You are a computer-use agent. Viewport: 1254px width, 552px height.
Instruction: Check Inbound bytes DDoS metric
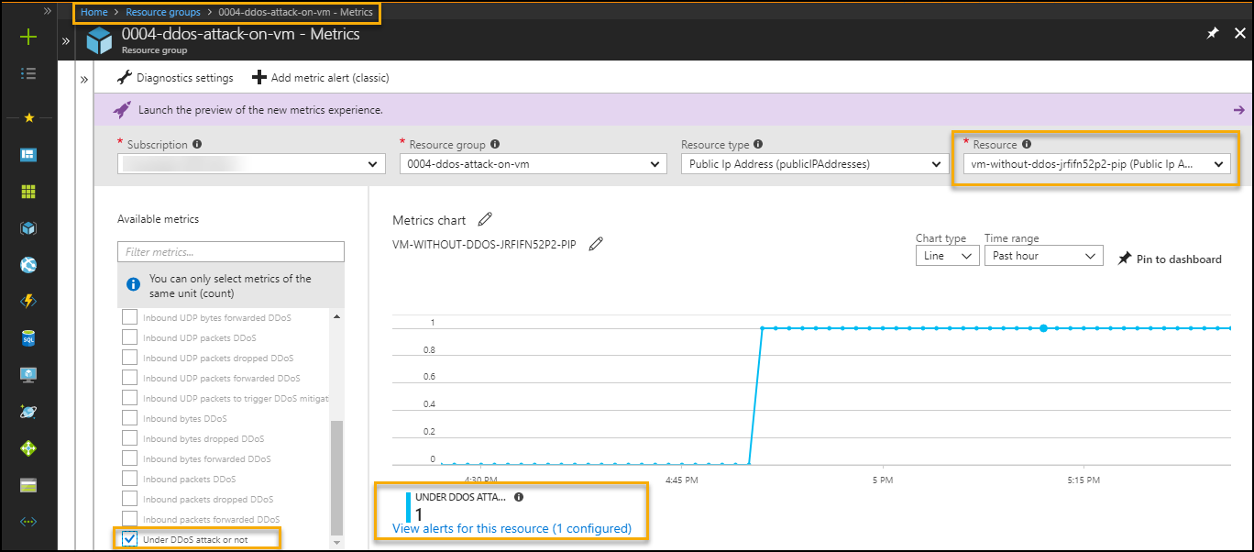pyautogui.click(x=129, y=418)
